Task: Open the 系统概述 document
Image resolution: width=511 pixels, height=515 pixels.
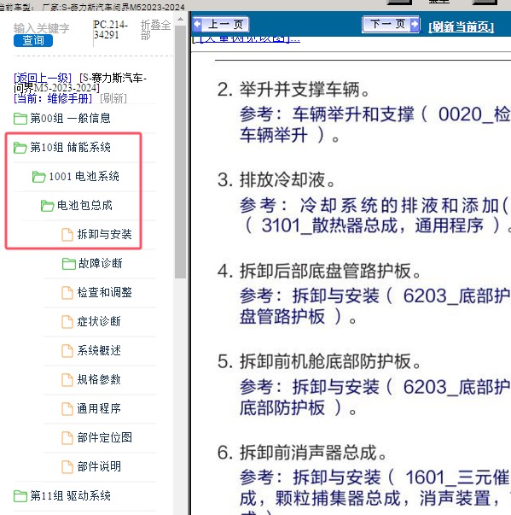Action: (99, 350)
